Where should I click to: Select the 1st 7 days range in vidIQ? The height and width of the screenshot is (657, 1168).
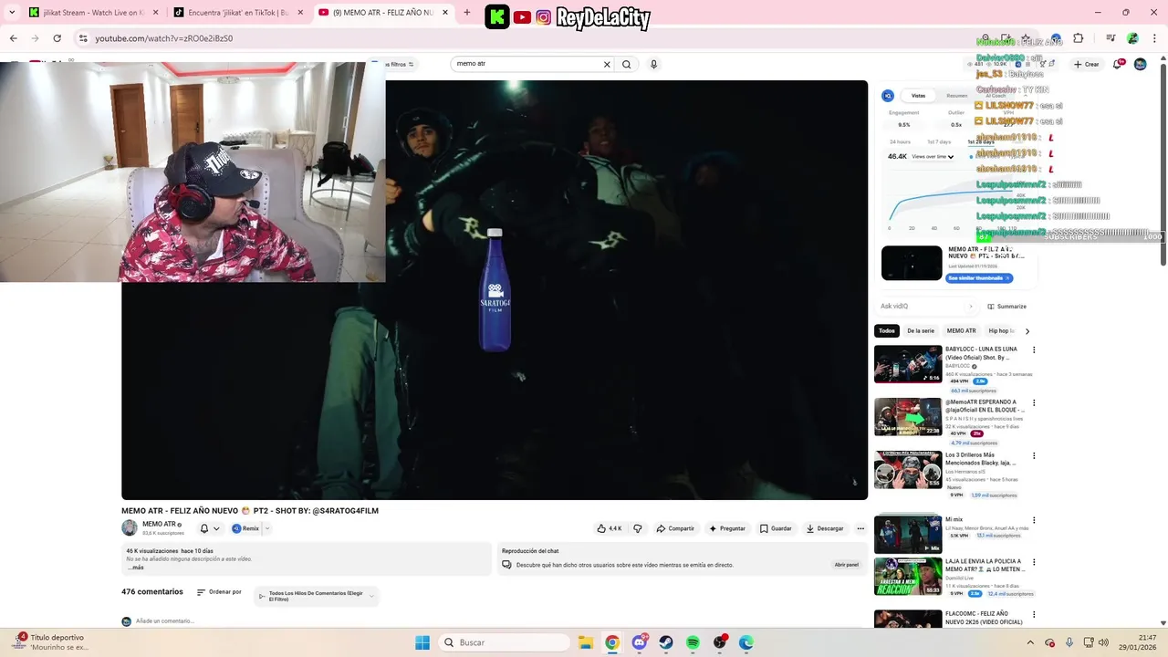pos(939,141)
